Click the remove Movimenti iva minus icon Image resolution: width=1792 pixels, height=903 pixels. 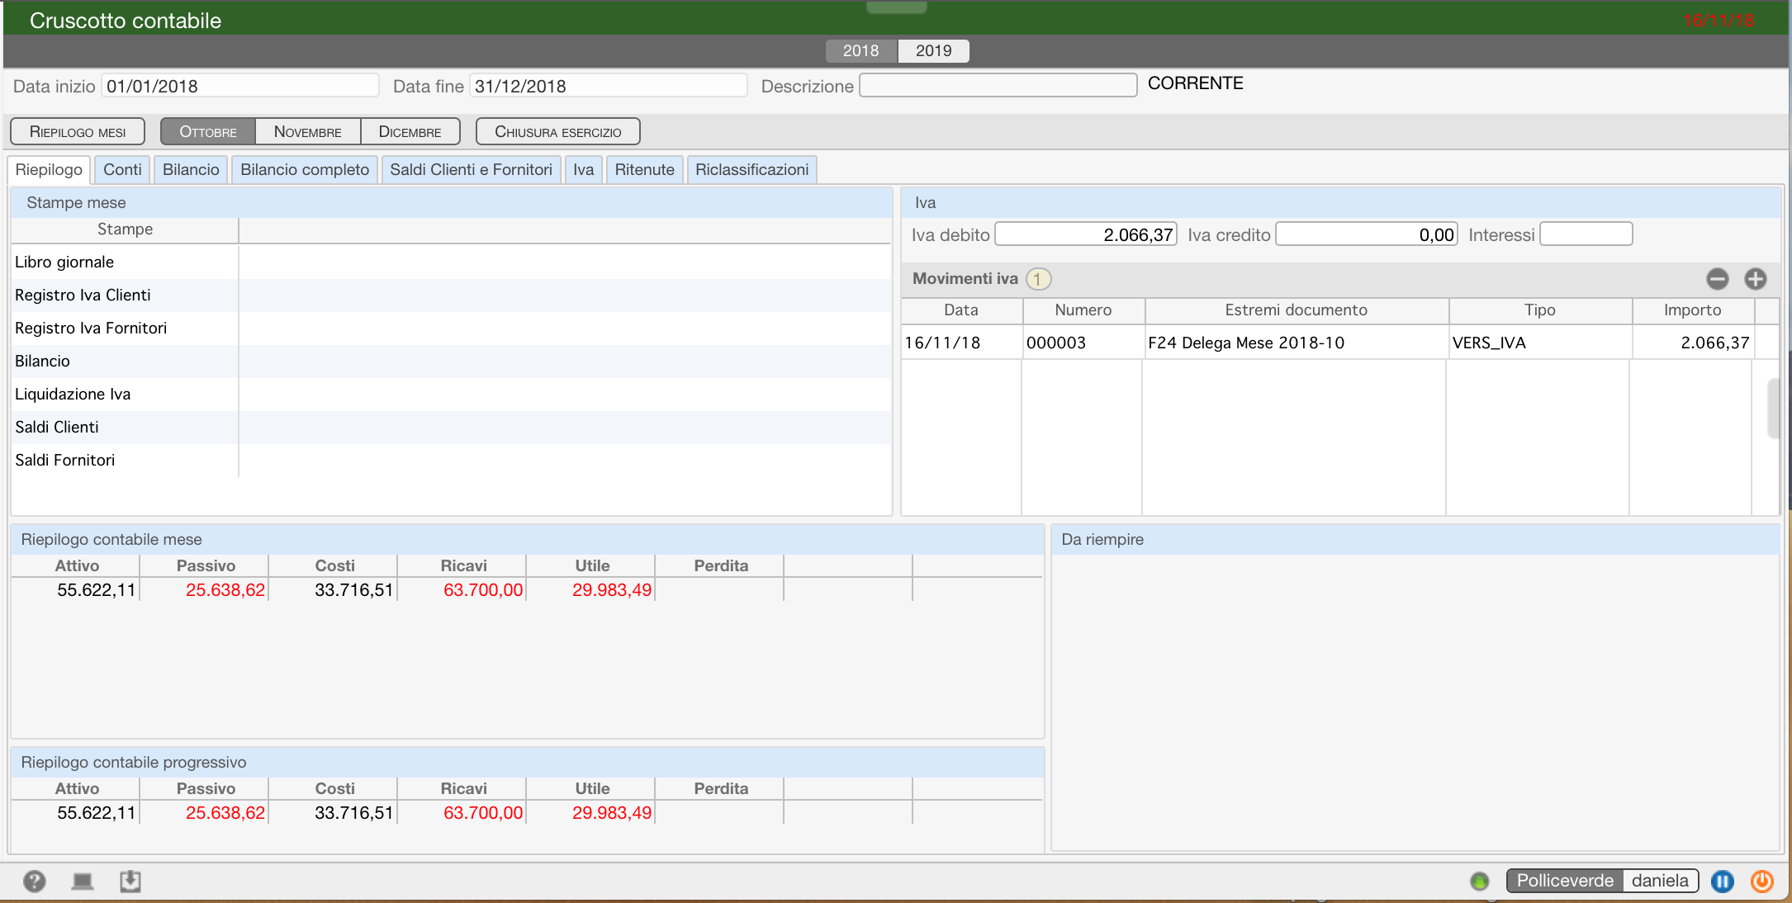point(1718,279)
